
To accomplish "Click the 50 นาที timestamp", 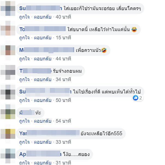I will 63,100.
